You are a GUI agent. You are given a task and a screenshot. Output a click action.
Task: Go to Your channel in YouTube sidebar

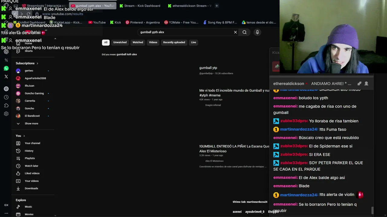[32, 143]
